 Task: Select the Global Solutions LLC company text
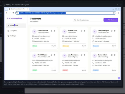(x=44, y=57)
